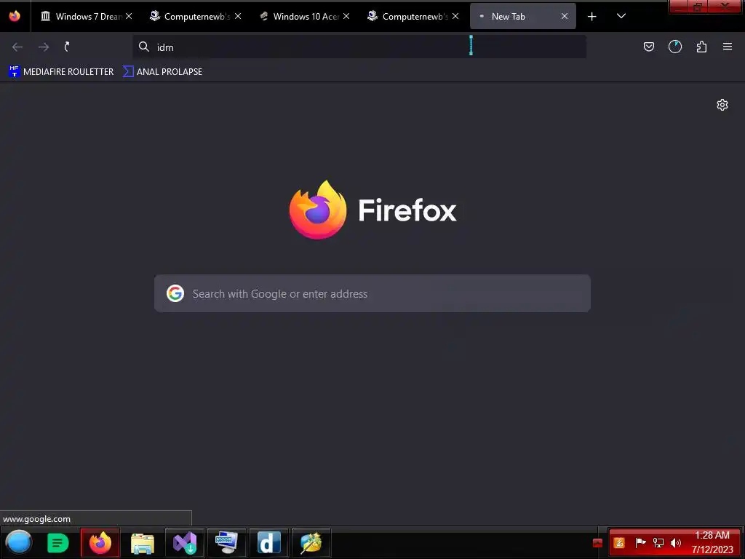Screen dimensions: 745x559
Task: Go back one page
Action: [x=17, y=47]
